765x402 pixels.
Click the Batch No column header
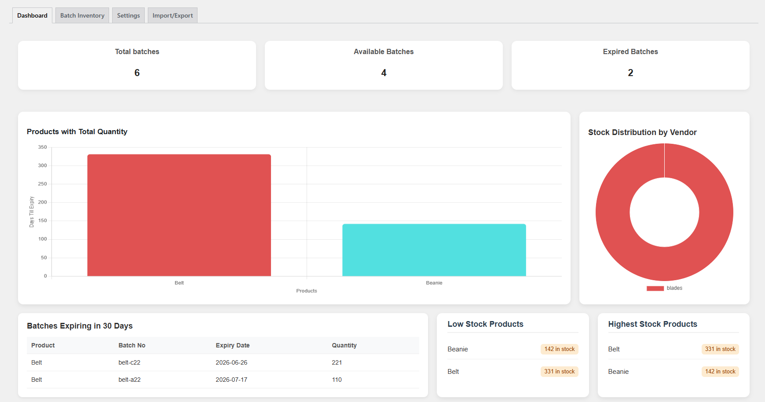(x=132, y=345)
